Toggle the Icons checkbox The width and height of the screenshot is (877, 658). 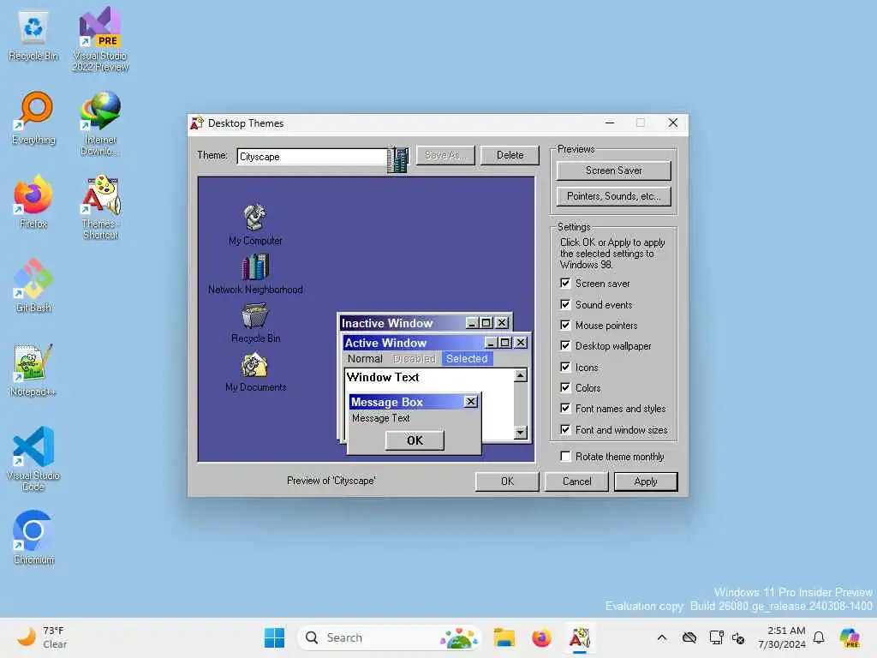point(565,367)
